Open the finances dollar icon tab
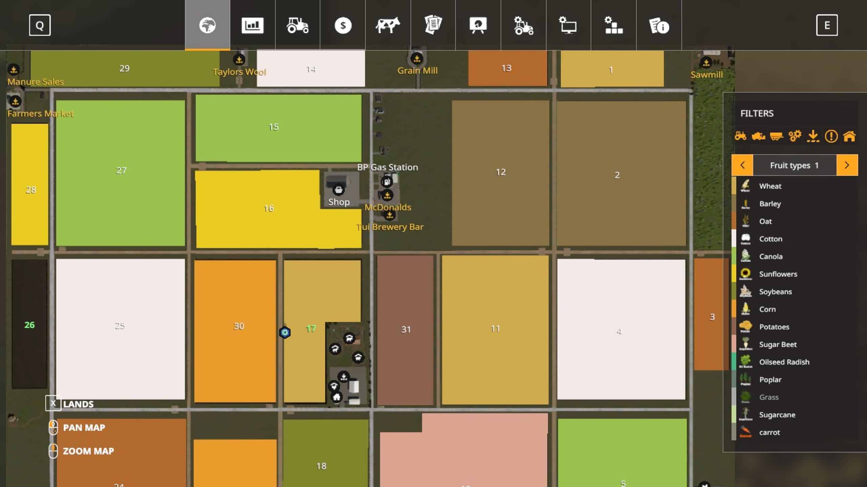The width and height of the screenshot is (867, 487). (x=343, y=25)
